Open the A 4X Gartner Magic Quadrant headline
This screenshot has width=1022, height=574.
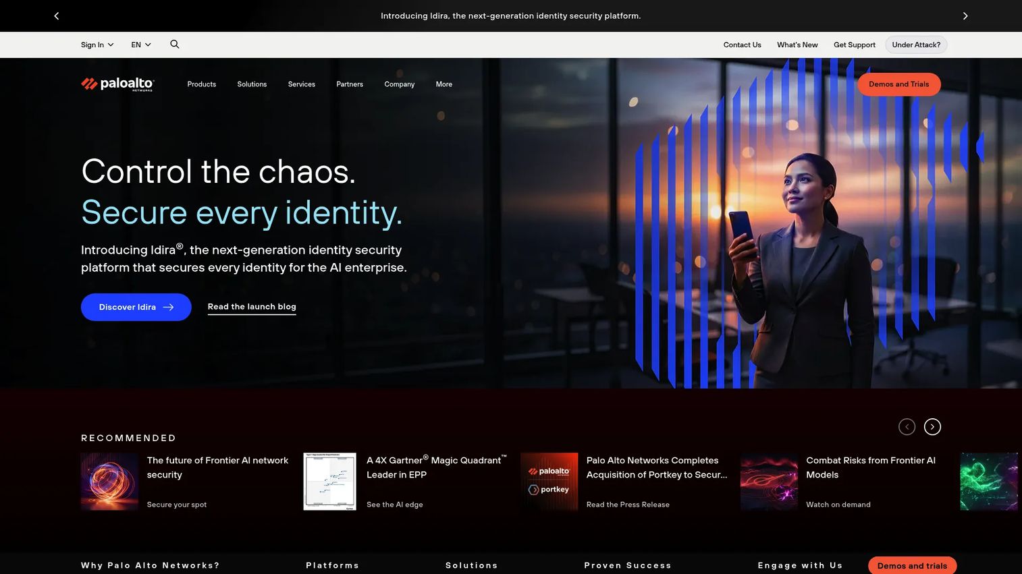click(x=436, y=467)
